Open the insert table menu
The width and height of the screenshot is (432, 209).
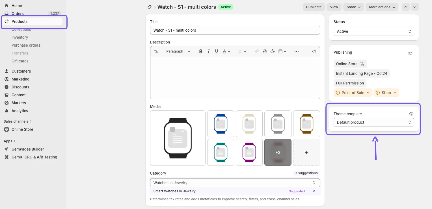282,51
